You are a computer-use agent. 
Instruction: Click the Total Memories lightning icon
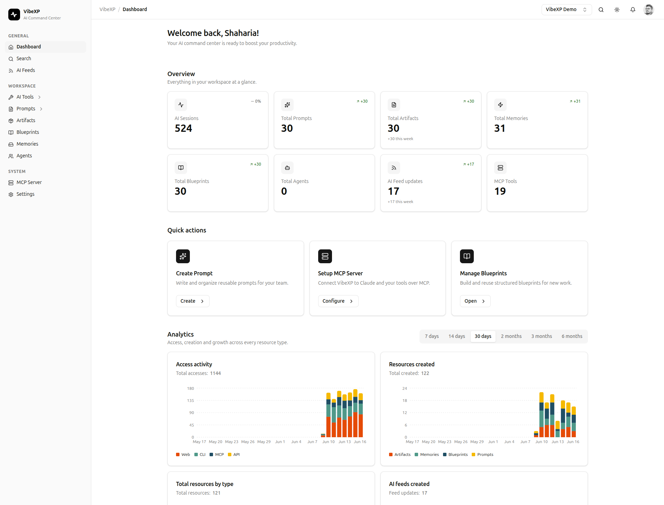500,105
